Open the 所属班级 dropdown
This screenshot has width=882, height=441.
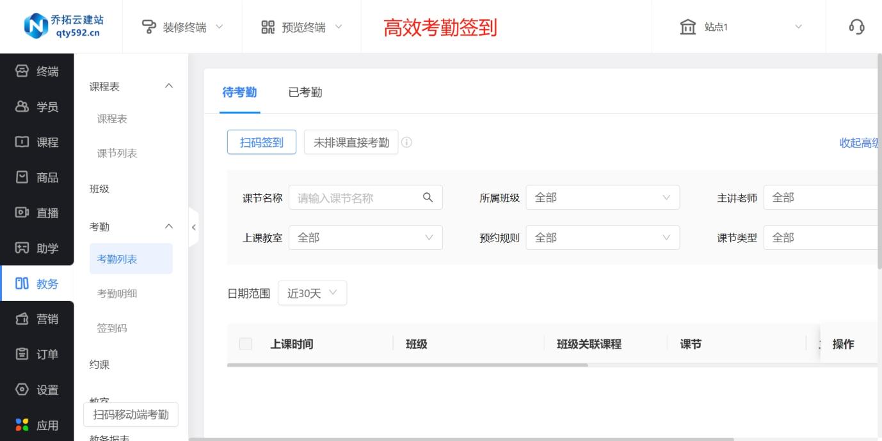coord(602,198)
